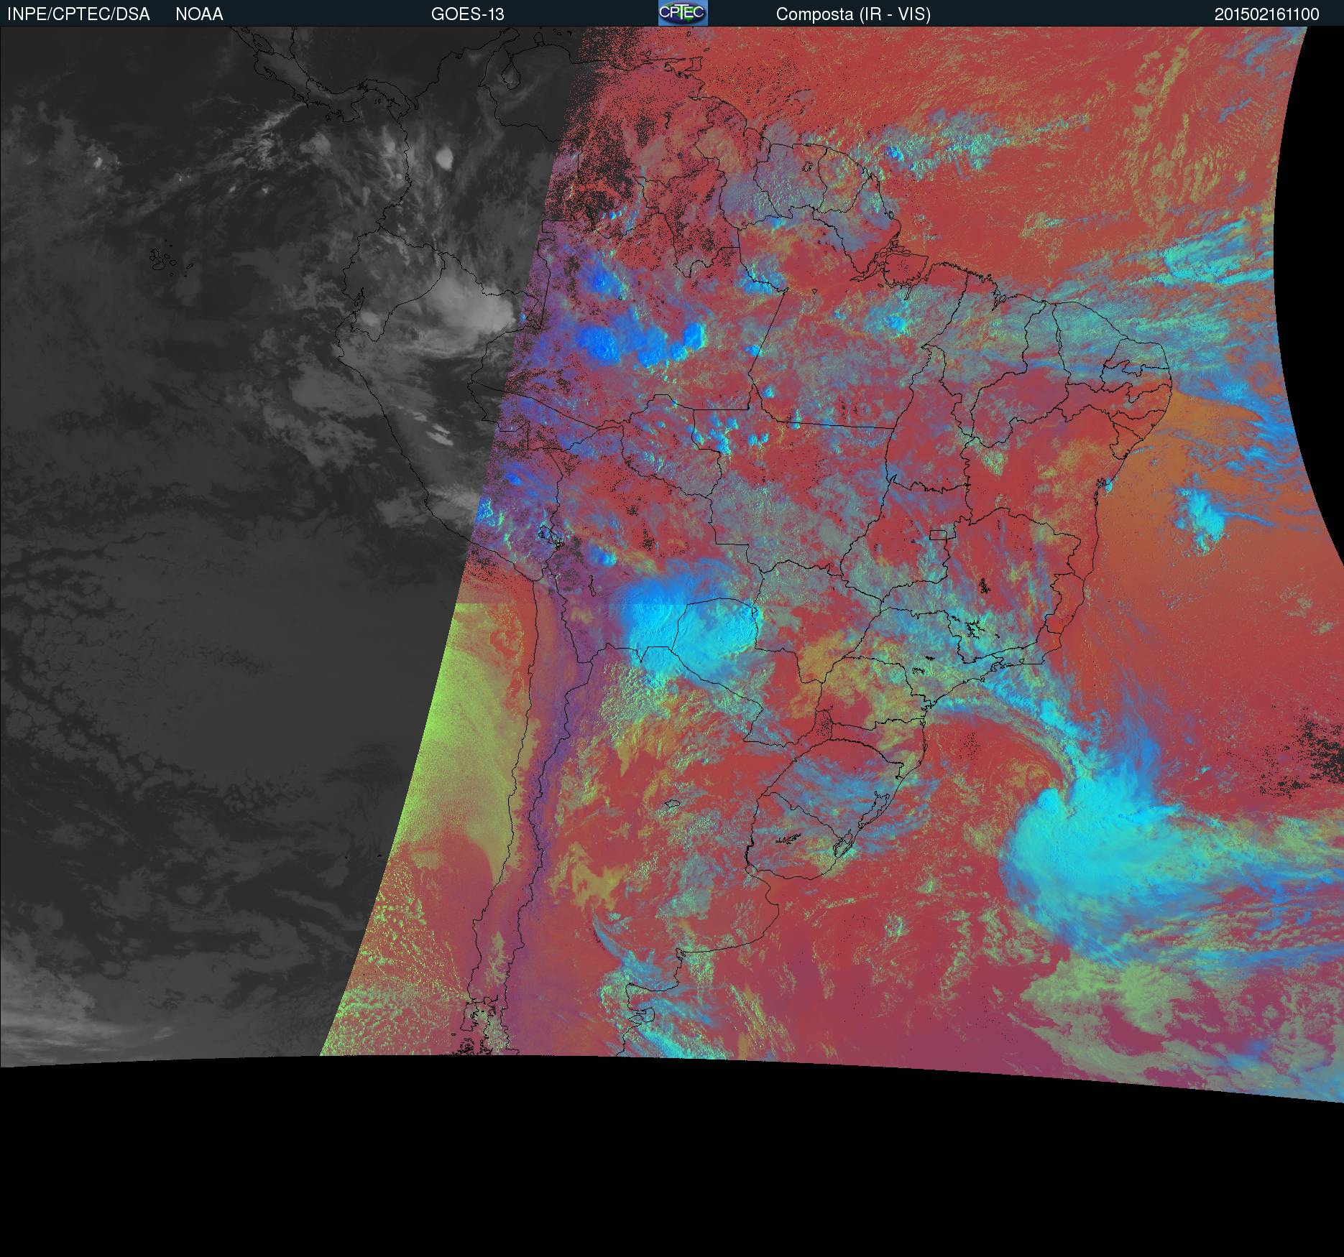Select the NOAA label in header
The image size is (1344, 1257).
click(199, 14)
